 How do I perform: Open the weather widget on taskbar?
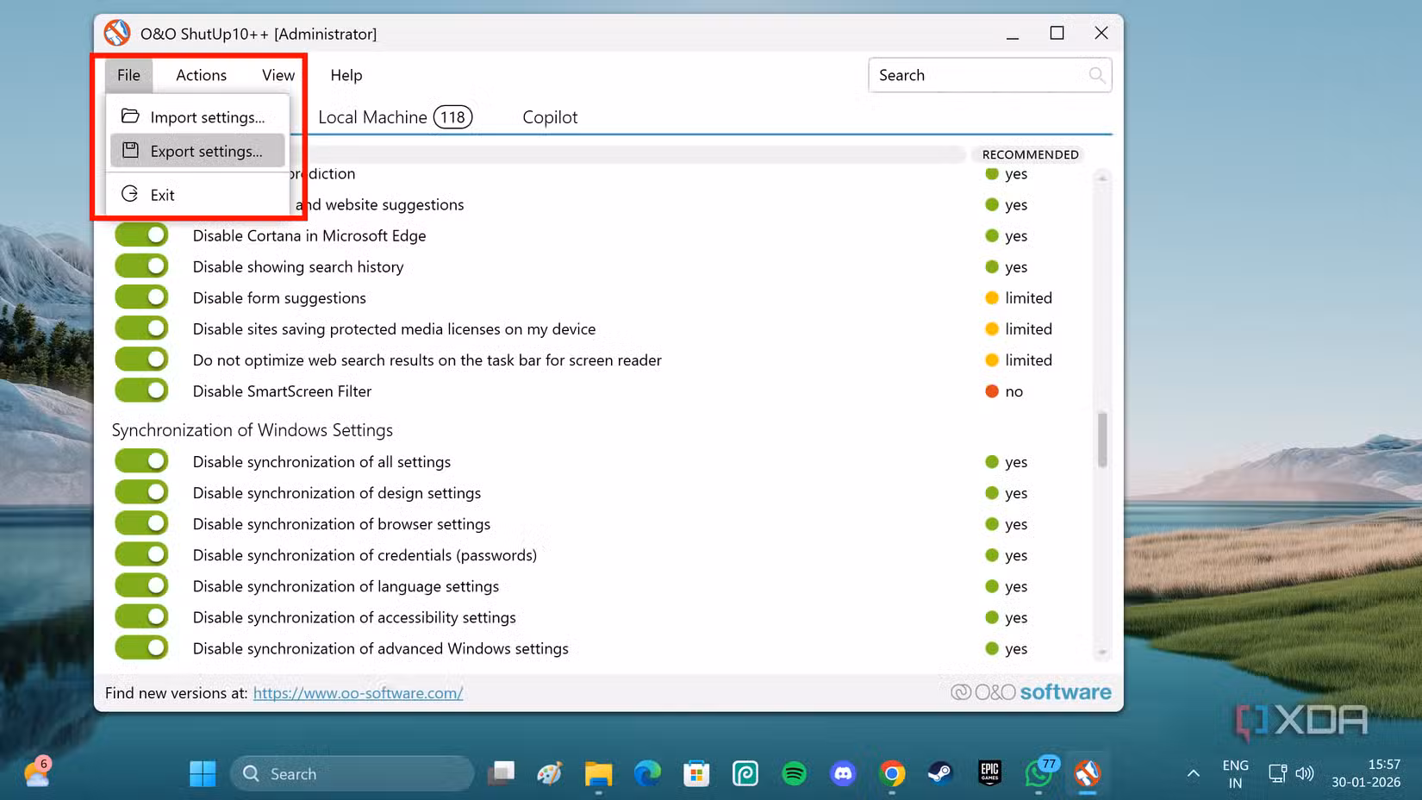[x=37, y=772]
